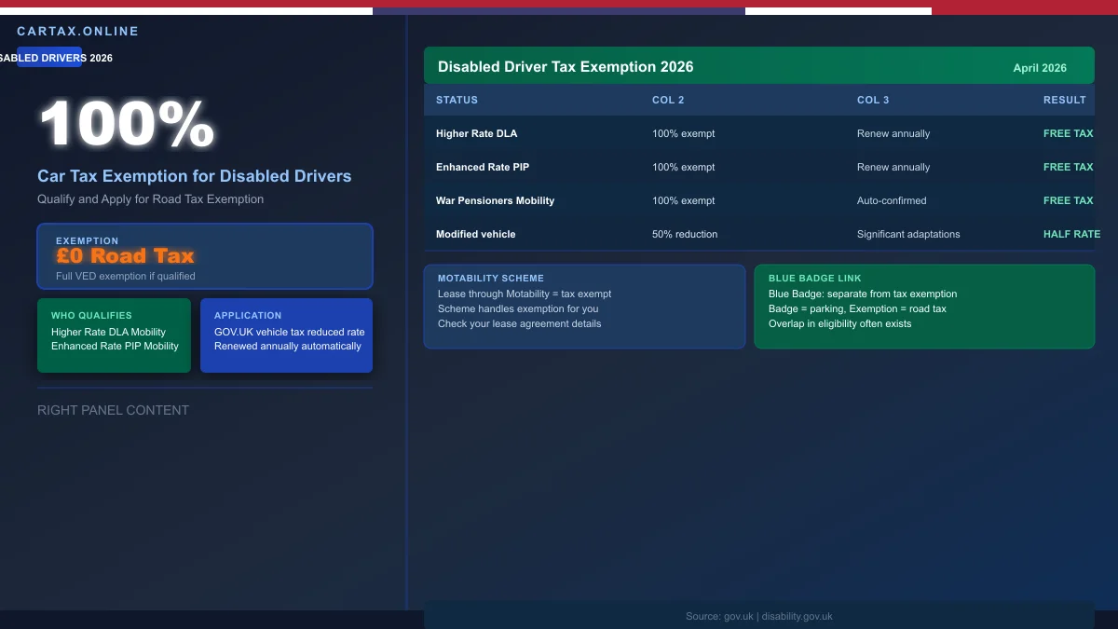Open the £0 Road Tax exemption card
The height and width of the screenshot is (629, 1118).
[205, 256]
